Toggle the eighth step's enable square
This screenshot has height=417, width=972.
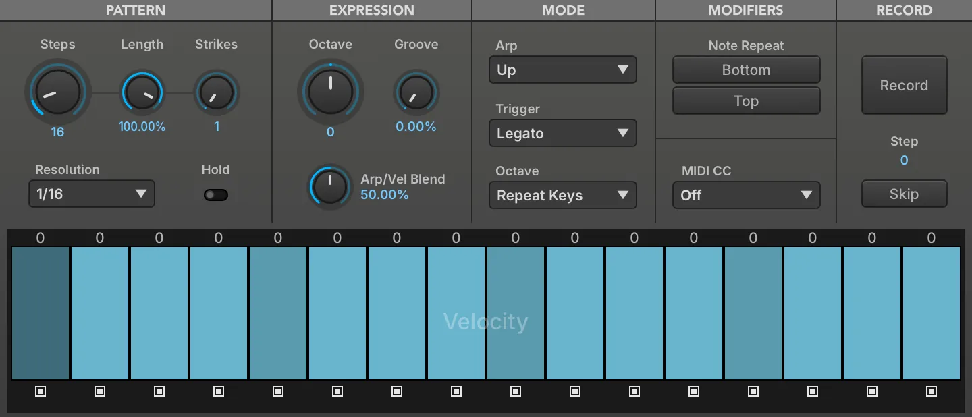coord(456,391)
